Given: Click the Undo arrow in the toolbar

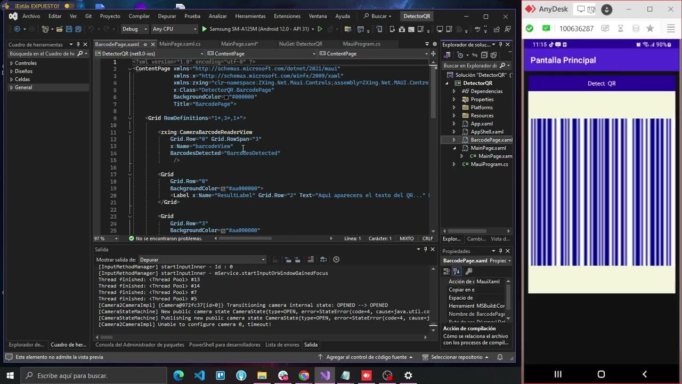Looking at the screenshot, I should 92,29.
